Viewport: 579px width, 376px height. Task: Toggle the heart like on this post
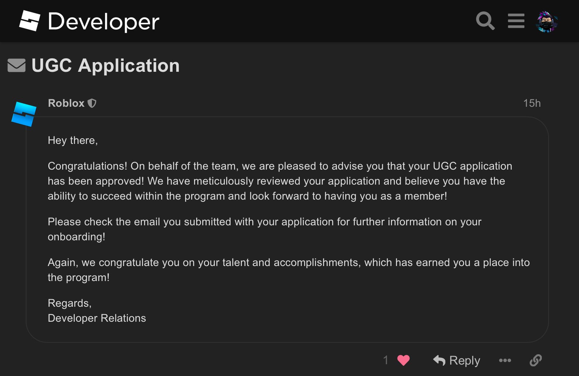[x=404, y=360]
